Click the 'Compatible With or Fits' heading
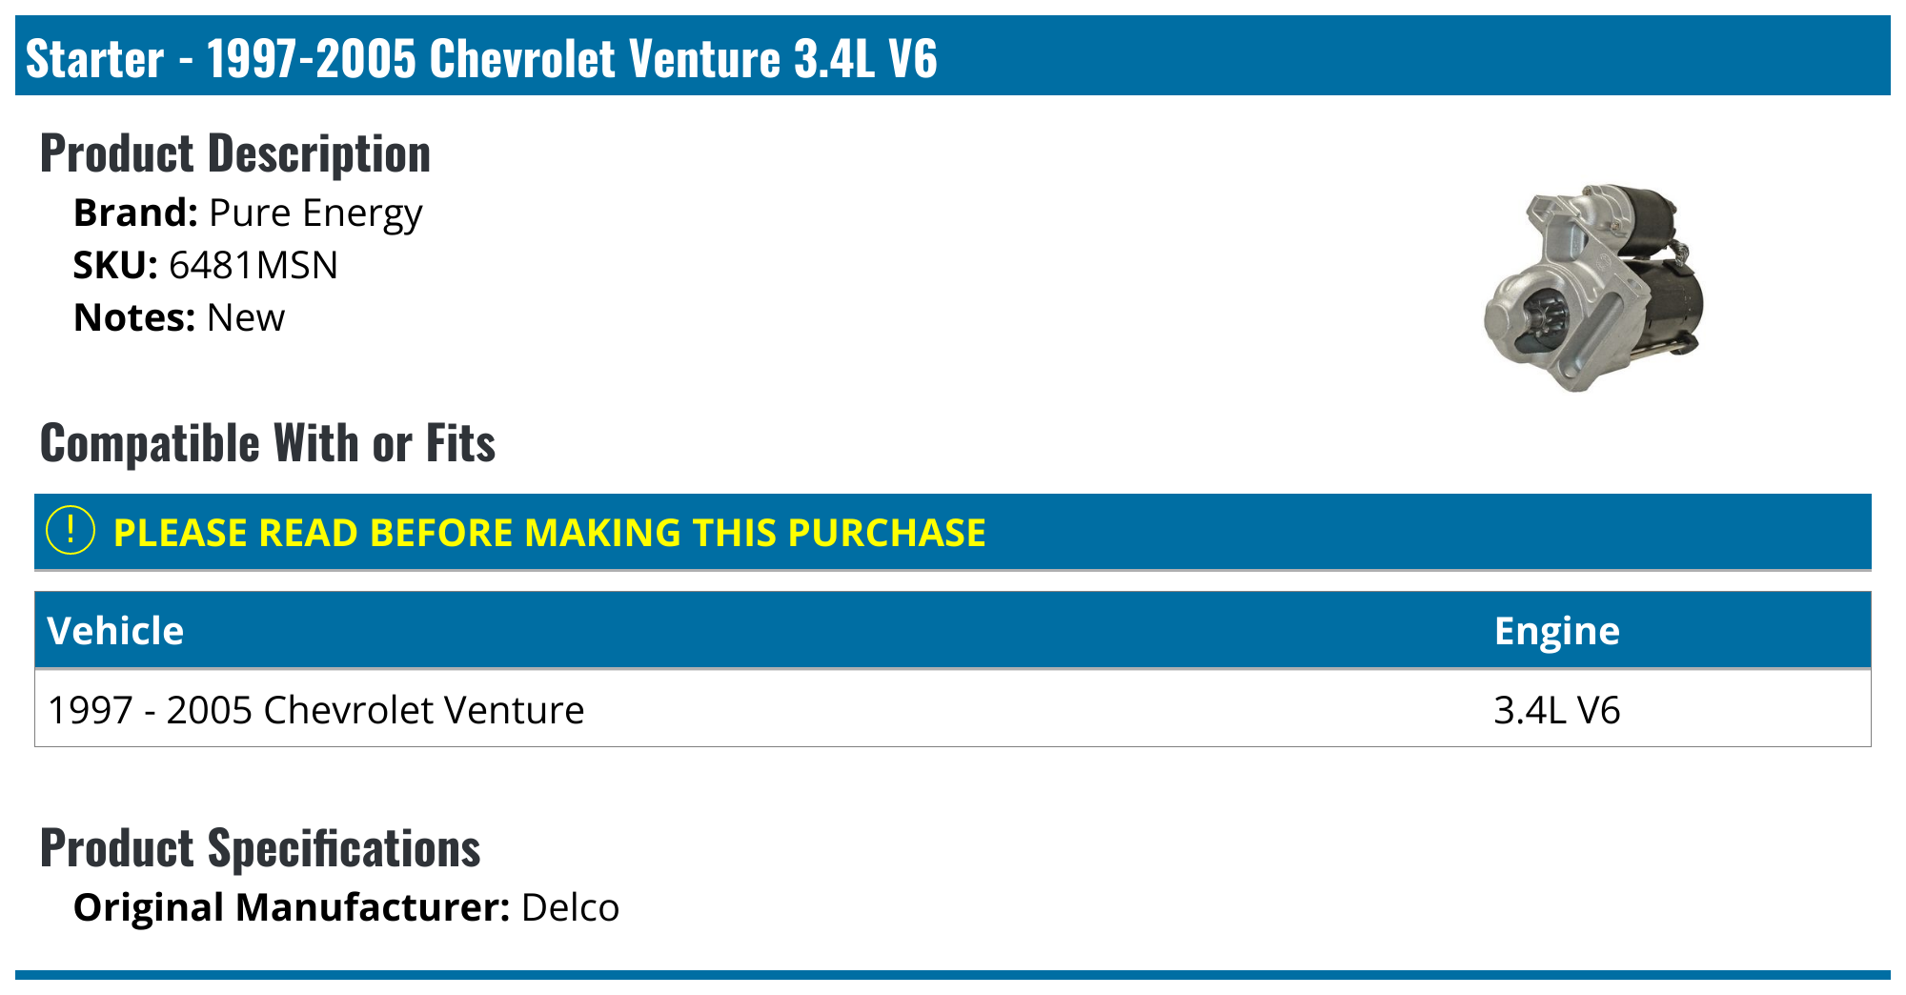This screenshot has height=995, width=1906. pos(268,443)
